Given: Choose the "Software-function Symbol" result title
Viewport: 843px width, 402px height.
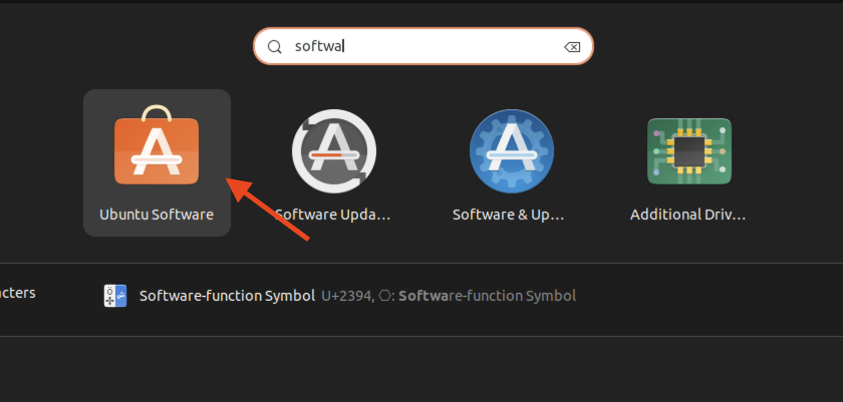Looking at the screenshot, I should click(227, 296).
